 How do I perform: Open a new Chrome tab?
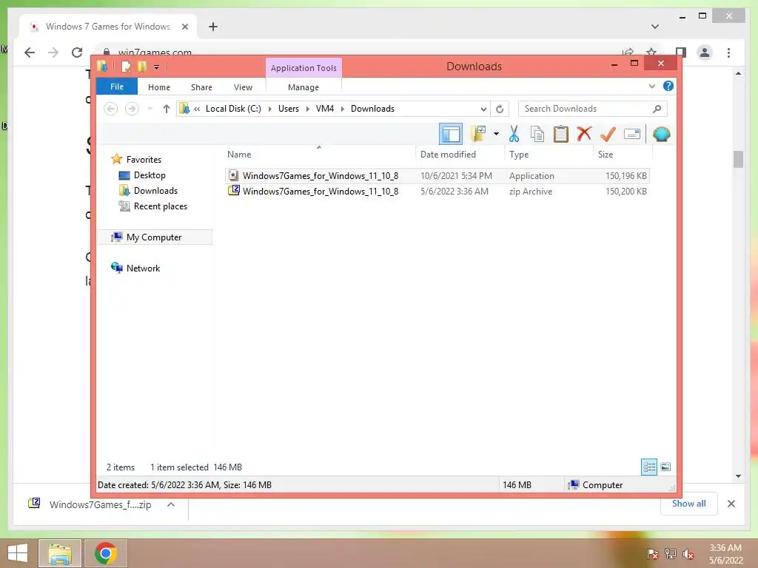coord(213,27)
